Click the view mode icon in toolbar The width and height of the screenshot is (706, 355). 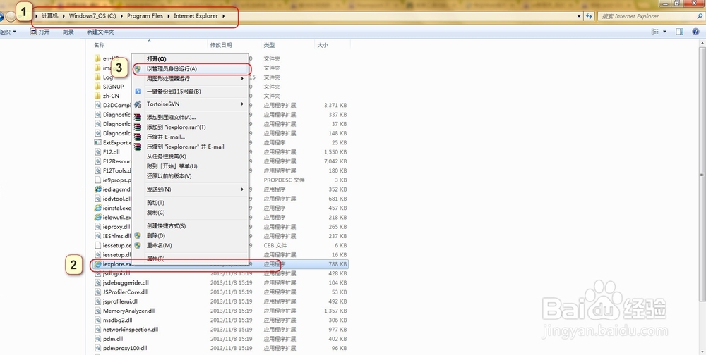coord(655,32)
